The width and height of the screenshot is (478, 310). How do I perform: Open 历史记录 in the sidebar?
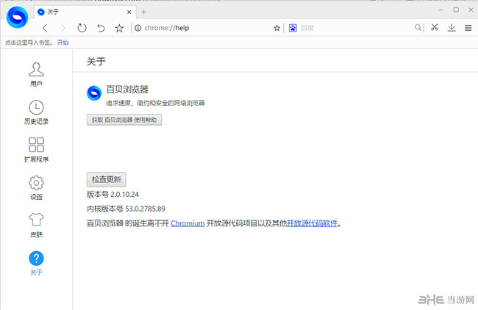tap(36, 112)
